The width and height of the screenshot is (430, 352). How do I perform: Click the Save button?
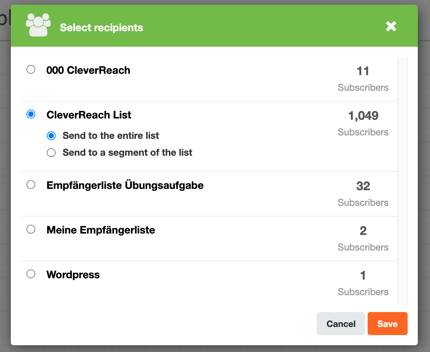[388, 324]
